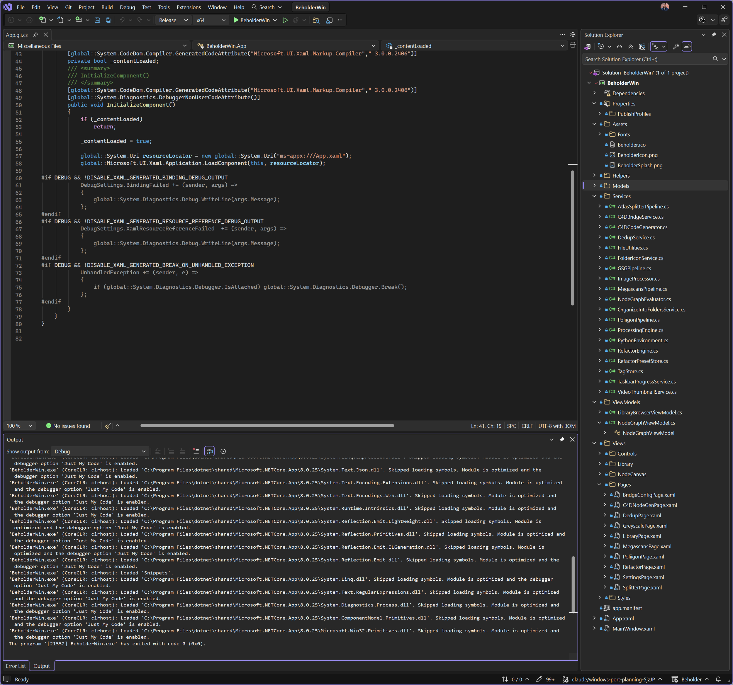Switch to the Error List tab
733x685 pixels.
coord(16,666)
